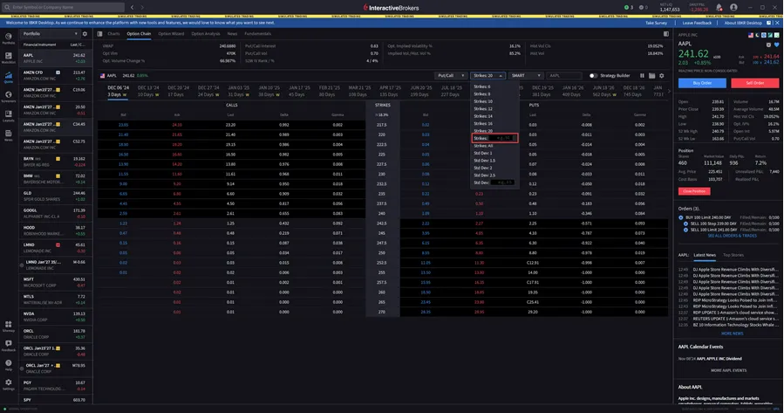Navigate back with left arrow near search

tap(132, 8)
